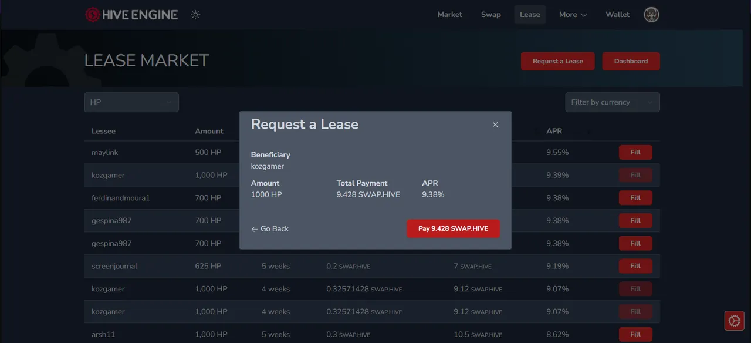Pay 9.428 SWAP.HIVE

453,229
